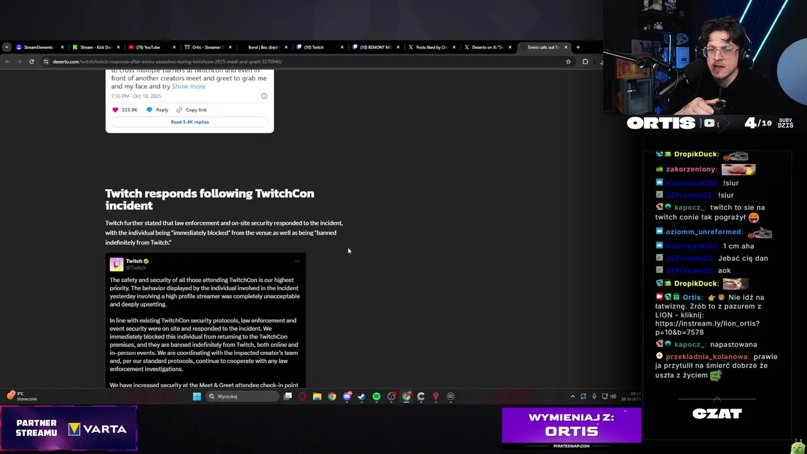The image size is (807, 454).
Task: Click chat username przekladnia_kolanowa
Action: click(x=707, y=357)
